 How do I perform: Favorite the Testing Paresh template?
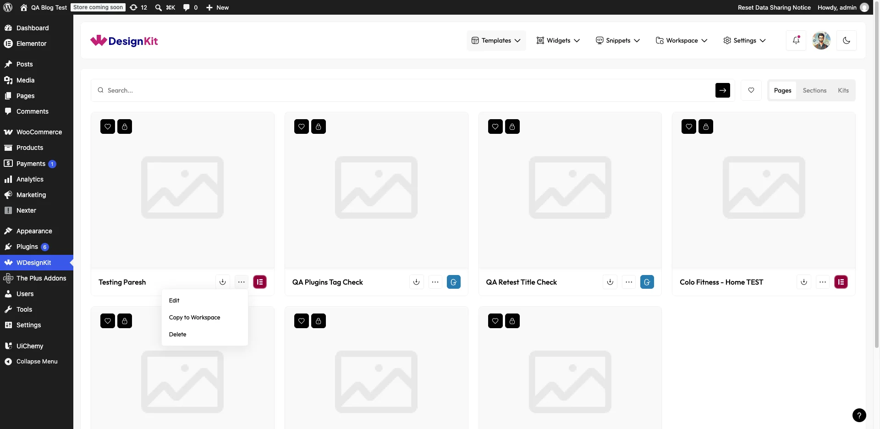tap(108, 126)
